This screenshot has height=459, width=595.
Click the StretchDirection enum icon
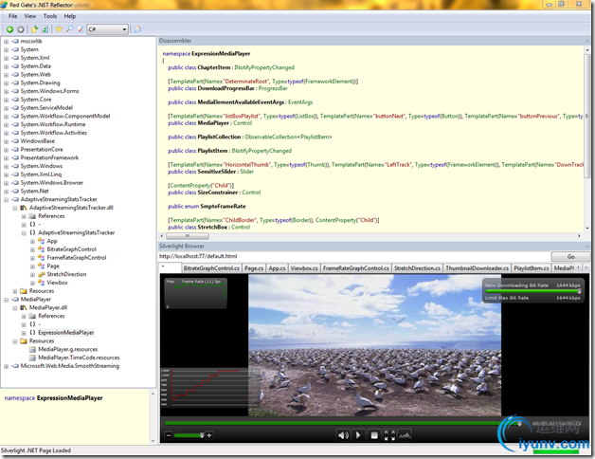click(x=41, y=274)
